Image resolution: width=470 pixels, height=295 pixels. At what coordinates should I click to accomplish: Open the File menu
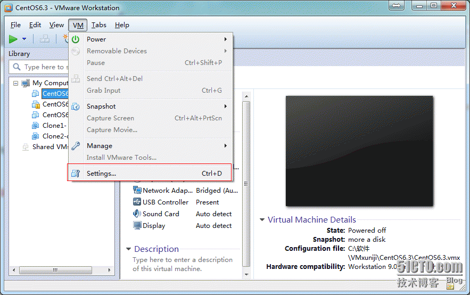(15, 25)
